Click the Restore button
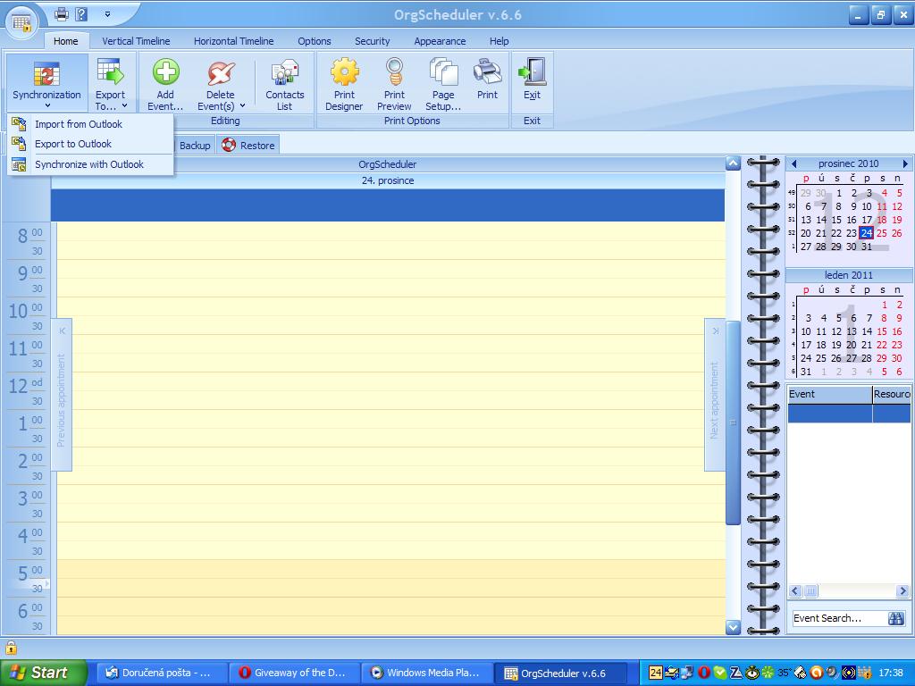915x686 pixels. coord(248,146)
